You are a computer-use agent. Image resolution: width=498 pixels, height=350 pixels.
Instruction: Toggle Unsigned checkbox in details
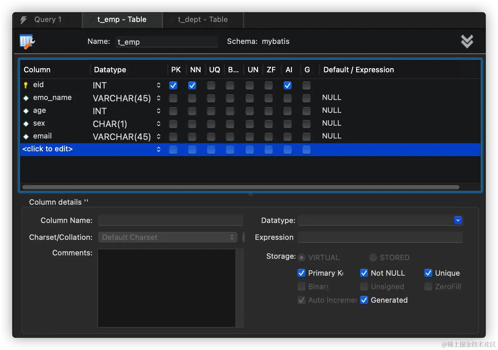[364, 286]
